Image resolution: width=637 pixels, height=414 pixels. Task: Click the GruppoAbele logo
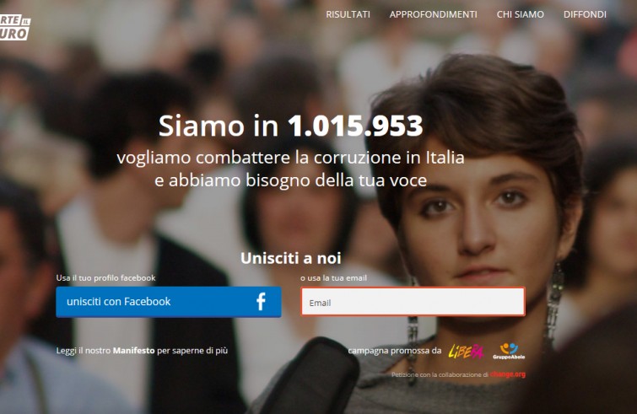[x=509, y=351]
